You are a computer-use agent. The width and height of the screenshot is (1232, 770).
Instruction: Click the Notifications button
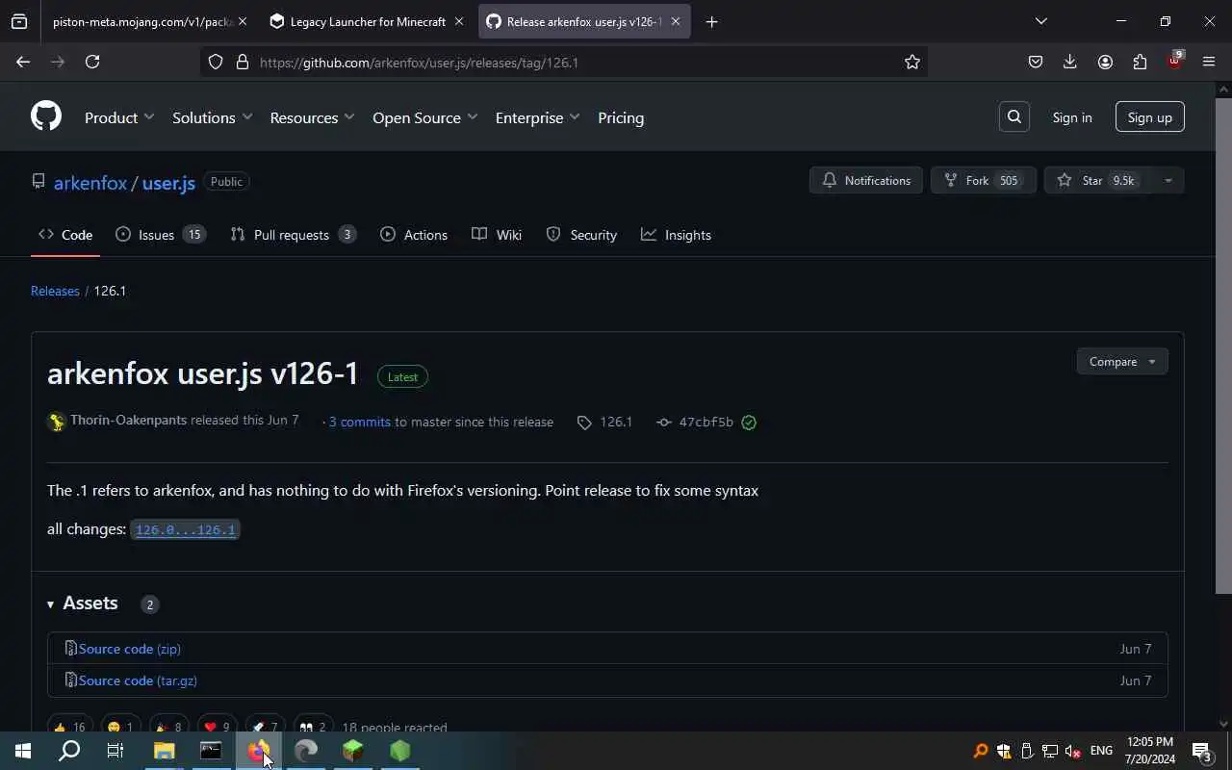click(866, 180)
